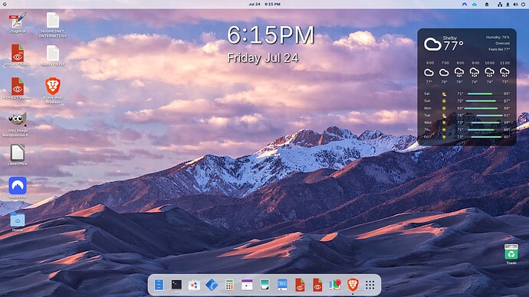The height and width of the screenshot is (297, 529).
Task: Click the Wed forecast row label
Action: click(428, 122)
